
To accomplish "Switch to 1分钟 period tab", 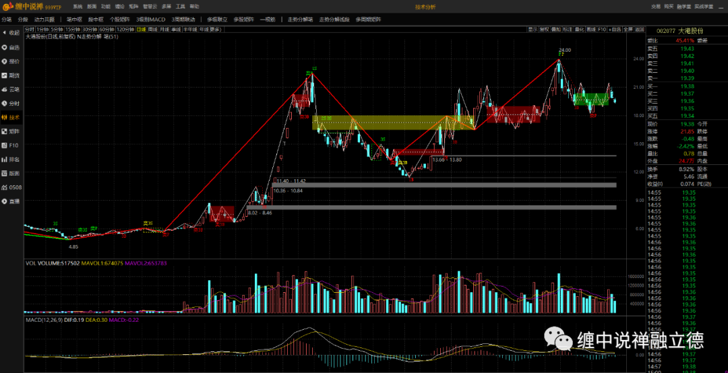I will pyautogui.click(x=42, y=29).
